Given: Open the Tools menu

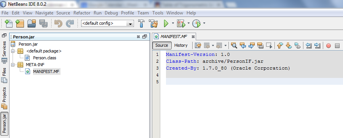Looking at the screenshot, I should click(158, 13).
